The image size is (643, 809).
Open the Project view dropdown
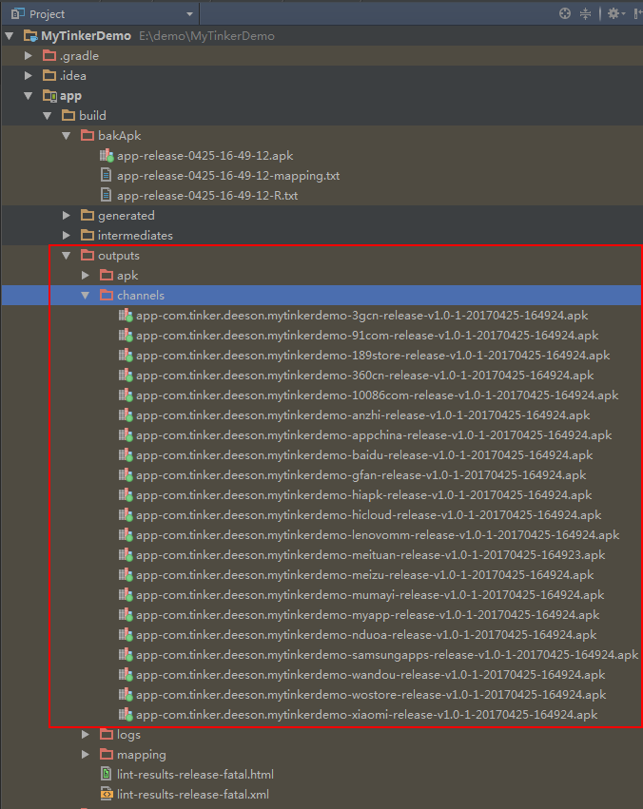189,14
